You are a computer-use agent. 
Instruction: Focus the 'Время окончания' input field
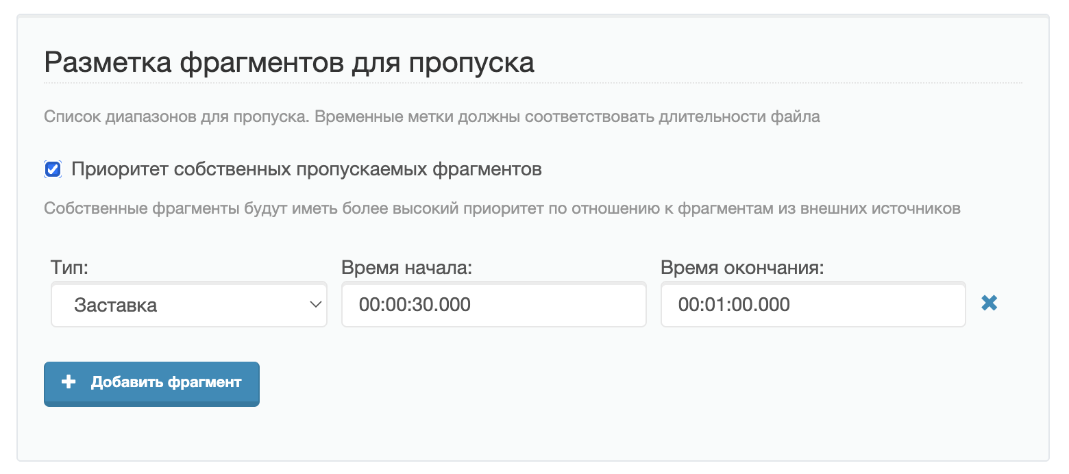(x=813, y=305)
